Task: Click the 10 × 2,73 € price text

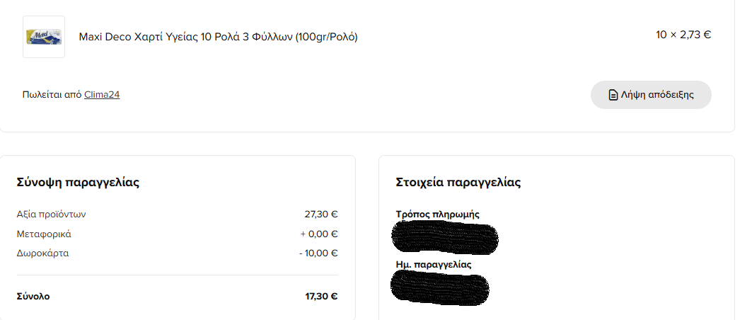Action: pos(683,35)
